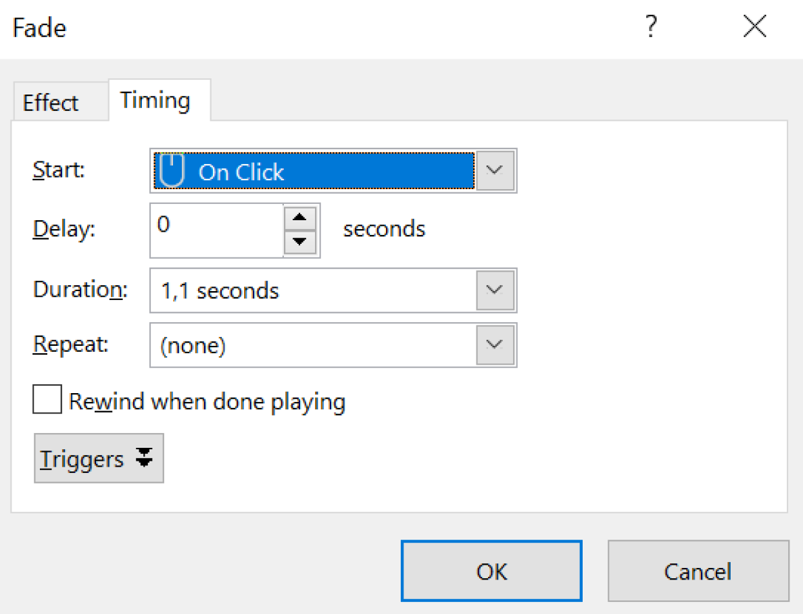The height and width of the screenshot is (614, 803).
Task: Click the Delay down-arrow stepper
Action: tap(300, 243)
